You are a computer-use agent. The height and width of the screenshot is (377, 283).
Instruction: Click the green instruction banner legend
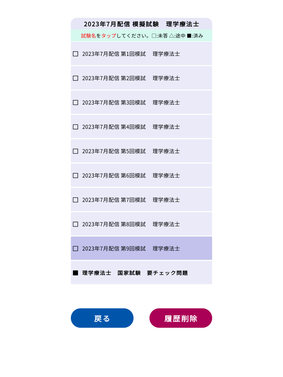pos(141,35)
